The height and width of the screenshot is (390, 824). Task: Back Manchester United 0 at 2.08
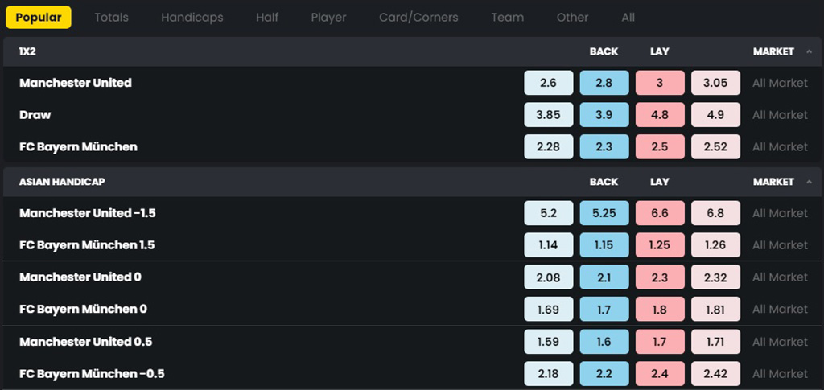pyautogui.click(x=549, y=277)
